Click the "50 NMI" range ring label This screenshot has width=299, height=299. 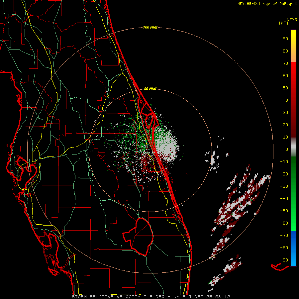150,89
